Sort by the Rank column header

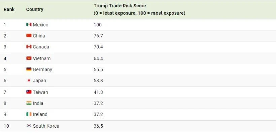pyautogui.click(x=9, y=9)
